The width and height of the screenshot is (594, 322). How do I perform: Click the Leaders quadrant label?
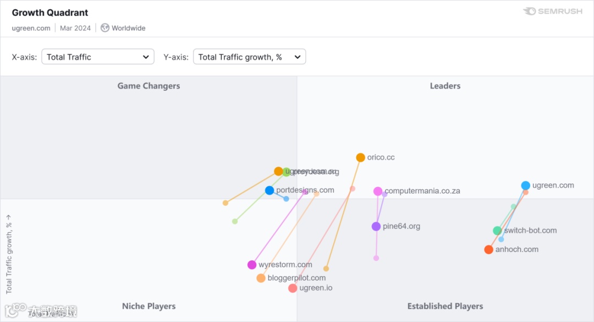click(x=445, y=86)
